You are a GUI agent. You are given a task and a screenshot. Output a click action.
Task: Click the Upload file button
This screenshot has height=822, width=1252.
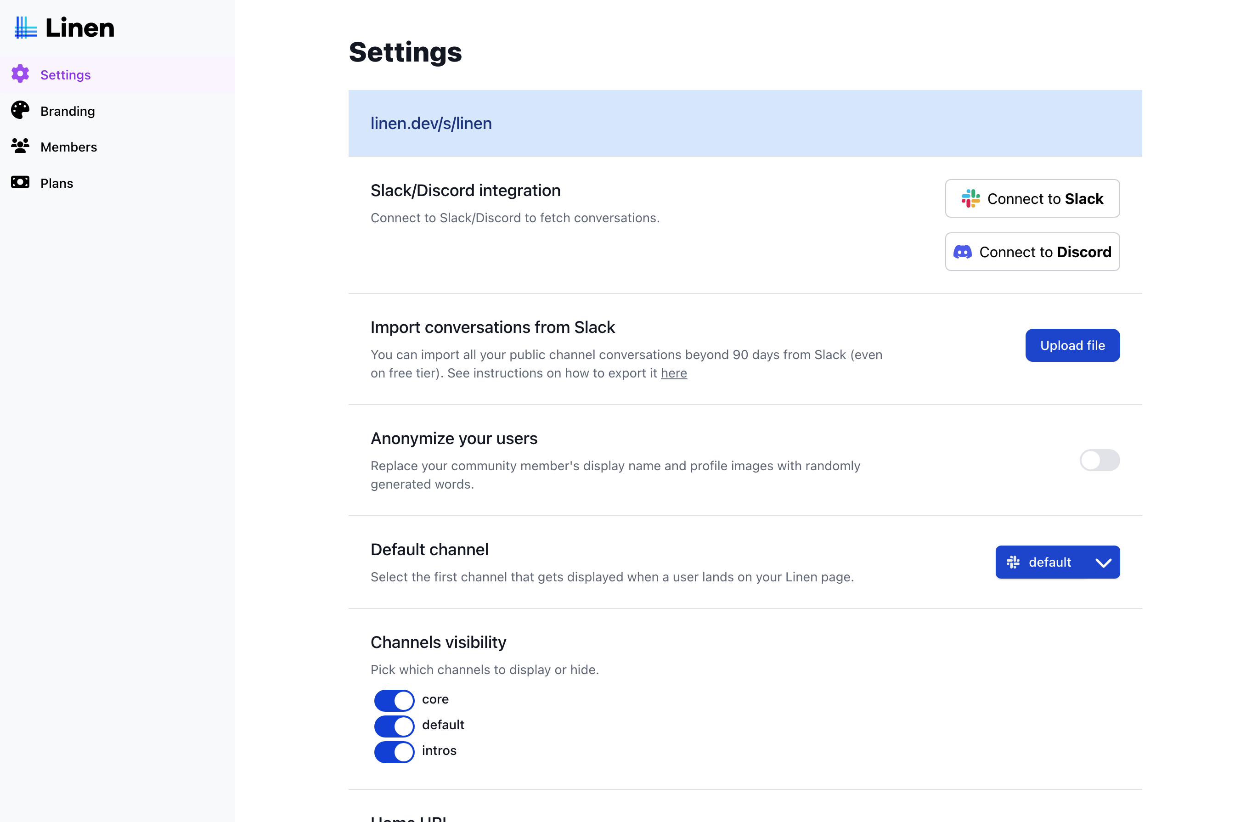[1072, 345]
